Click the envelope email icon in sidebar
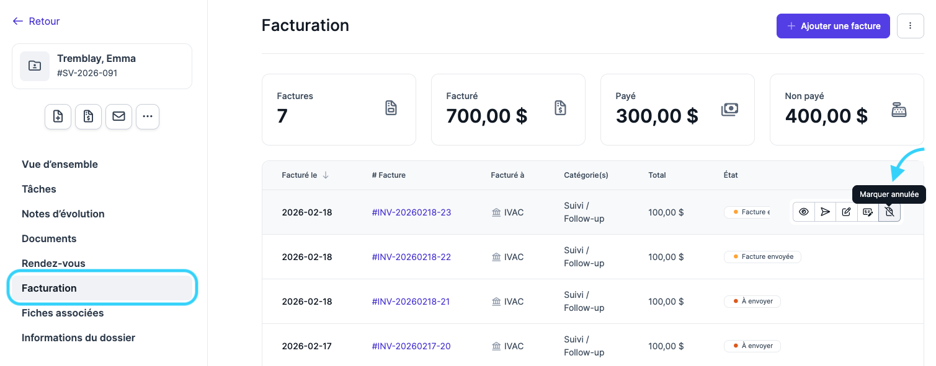Viewport: 936px width, 366px height. pyautogui.click(x=118, y=116)
